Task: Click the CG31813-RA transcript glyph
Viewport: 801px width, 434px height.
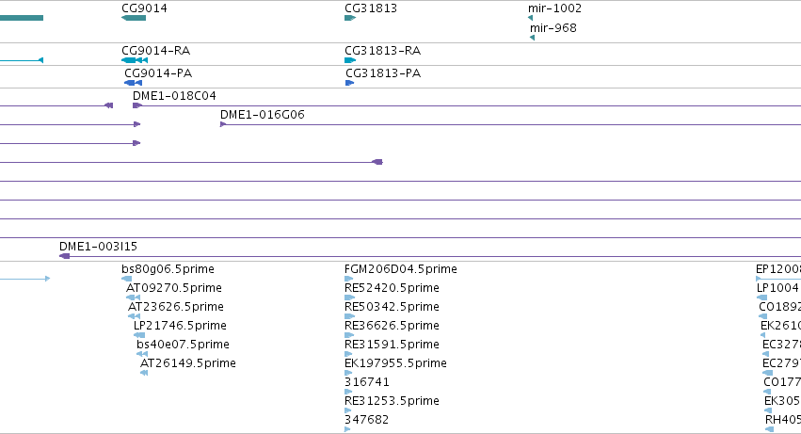Action: click(350, 60)
